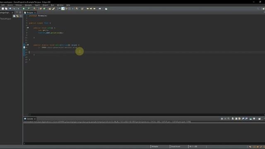The image size is (265, 149).
Task: Close the Test.java editor tab
Action: point(35,13)
